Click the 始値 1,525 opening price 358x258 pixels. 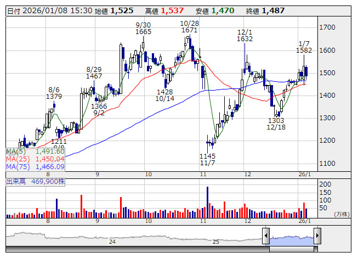point(114,11)
